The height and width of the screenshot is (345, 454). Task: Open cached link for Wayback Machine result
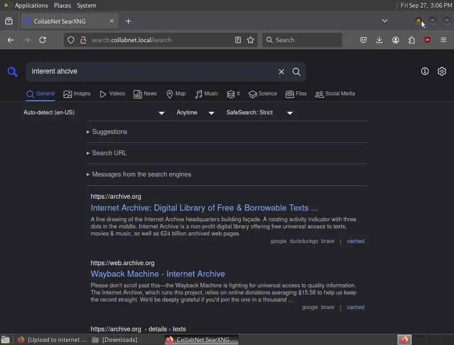[x=356, y=307]
